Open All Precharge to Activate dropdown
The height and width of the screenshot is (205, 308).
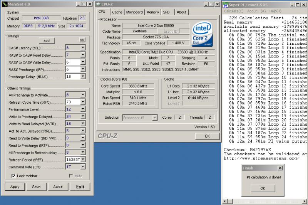tap(83, 95)
